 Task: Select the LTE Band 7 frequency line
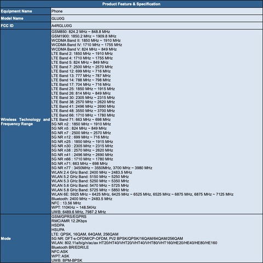coord(82,67)
